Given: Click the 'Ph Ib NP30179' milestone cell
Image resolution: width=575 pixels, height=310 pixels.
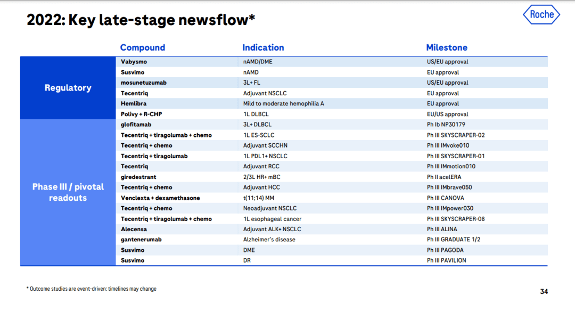Looking at the screenshot, I should [446, 124].
